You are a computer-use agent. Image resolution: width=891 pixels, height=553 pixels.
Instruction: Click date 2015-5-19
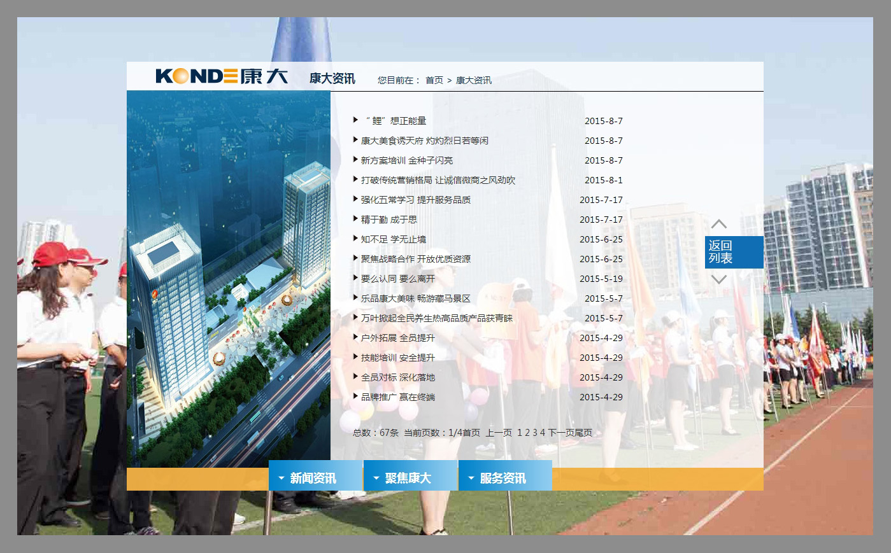click(601, 279)
